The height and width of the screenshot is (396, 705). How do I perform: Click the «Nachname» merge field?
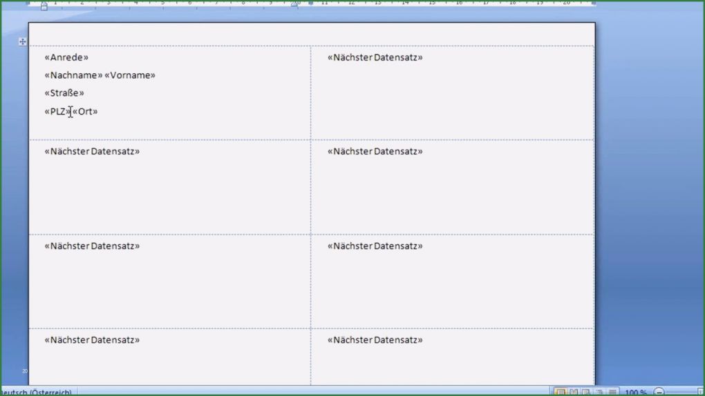[x=73, y=75]
